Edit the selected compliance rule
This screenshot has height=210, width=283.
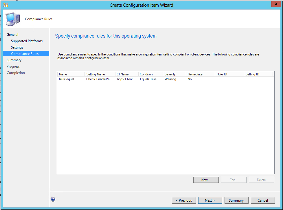click(234, 180)
